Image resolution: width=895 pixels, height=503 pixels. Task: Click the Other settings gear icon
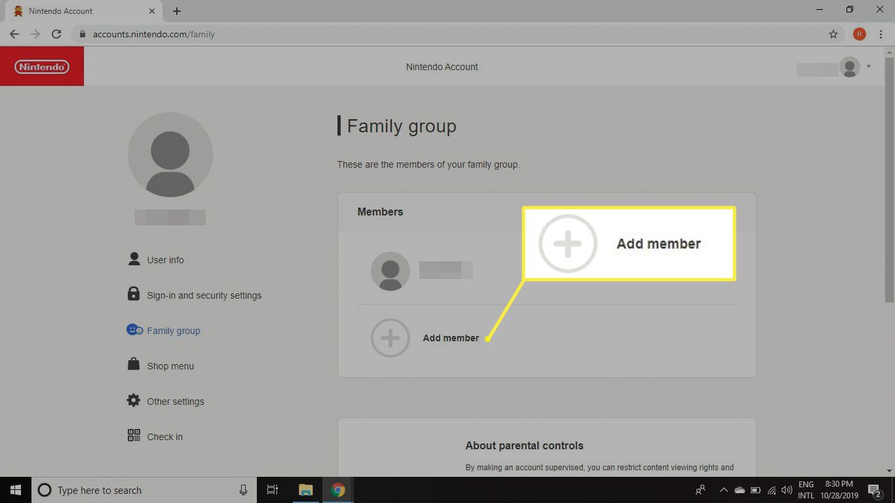coord(134,400)
